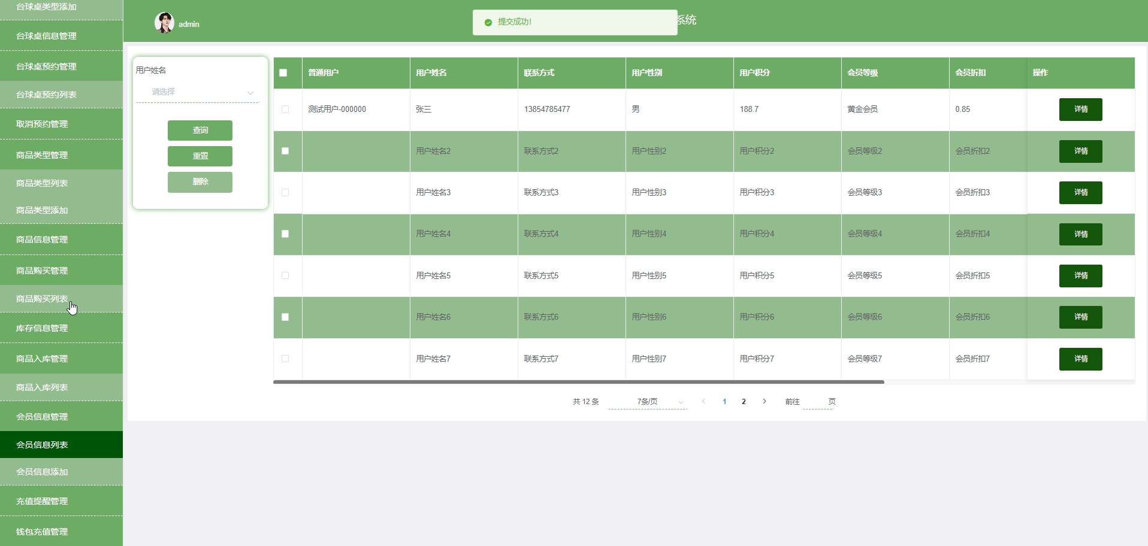Click the 查询 search button
The width and height of the screenshot is (1148, 546).
(200, 131)
